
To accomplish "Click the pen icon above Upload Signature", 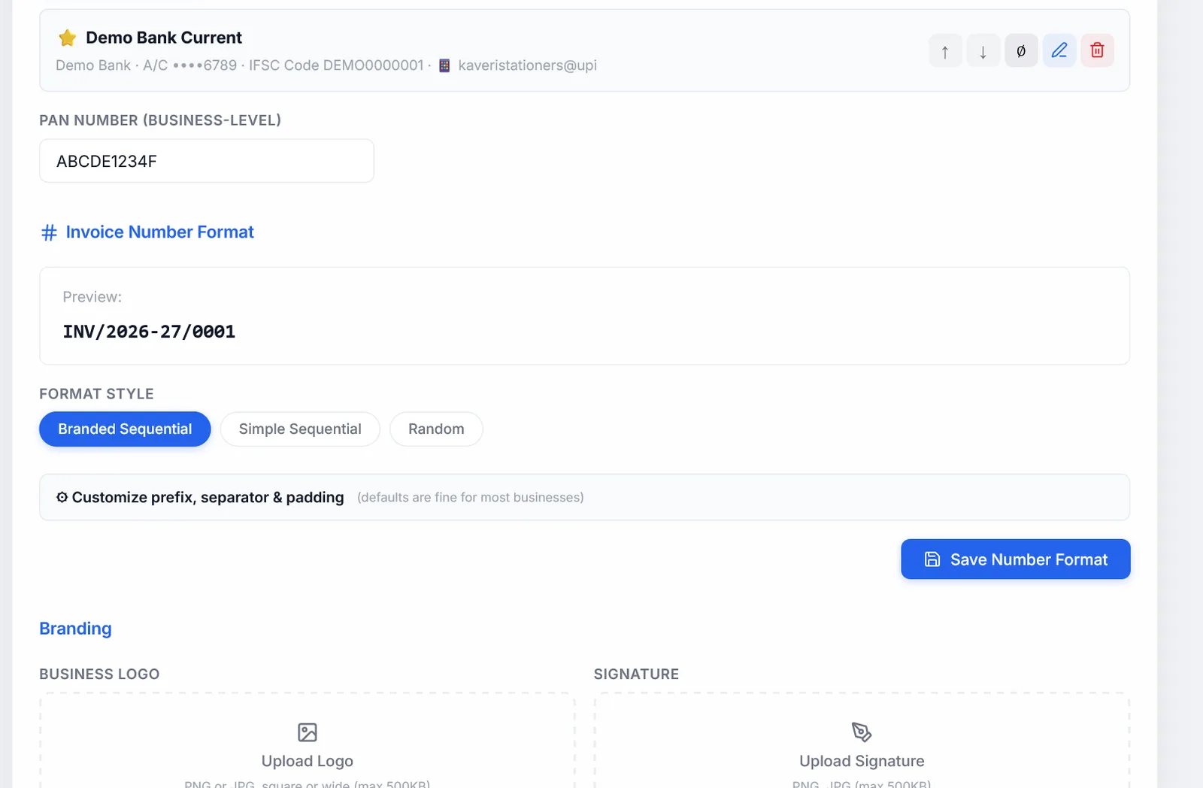I will pos(862,732).
